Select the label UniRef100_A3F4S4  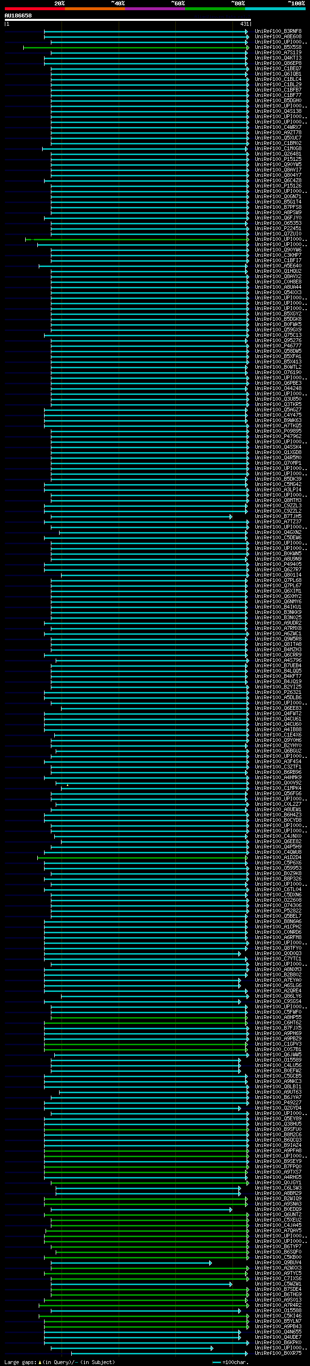pos(278,761)
